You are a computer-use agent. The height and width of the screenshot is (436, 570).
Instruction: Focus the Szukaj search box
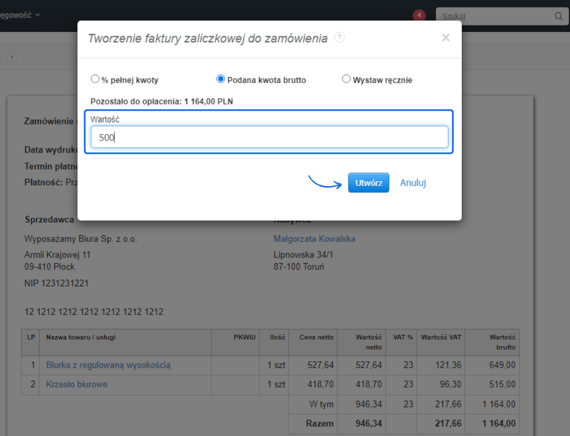click(494, 16)
